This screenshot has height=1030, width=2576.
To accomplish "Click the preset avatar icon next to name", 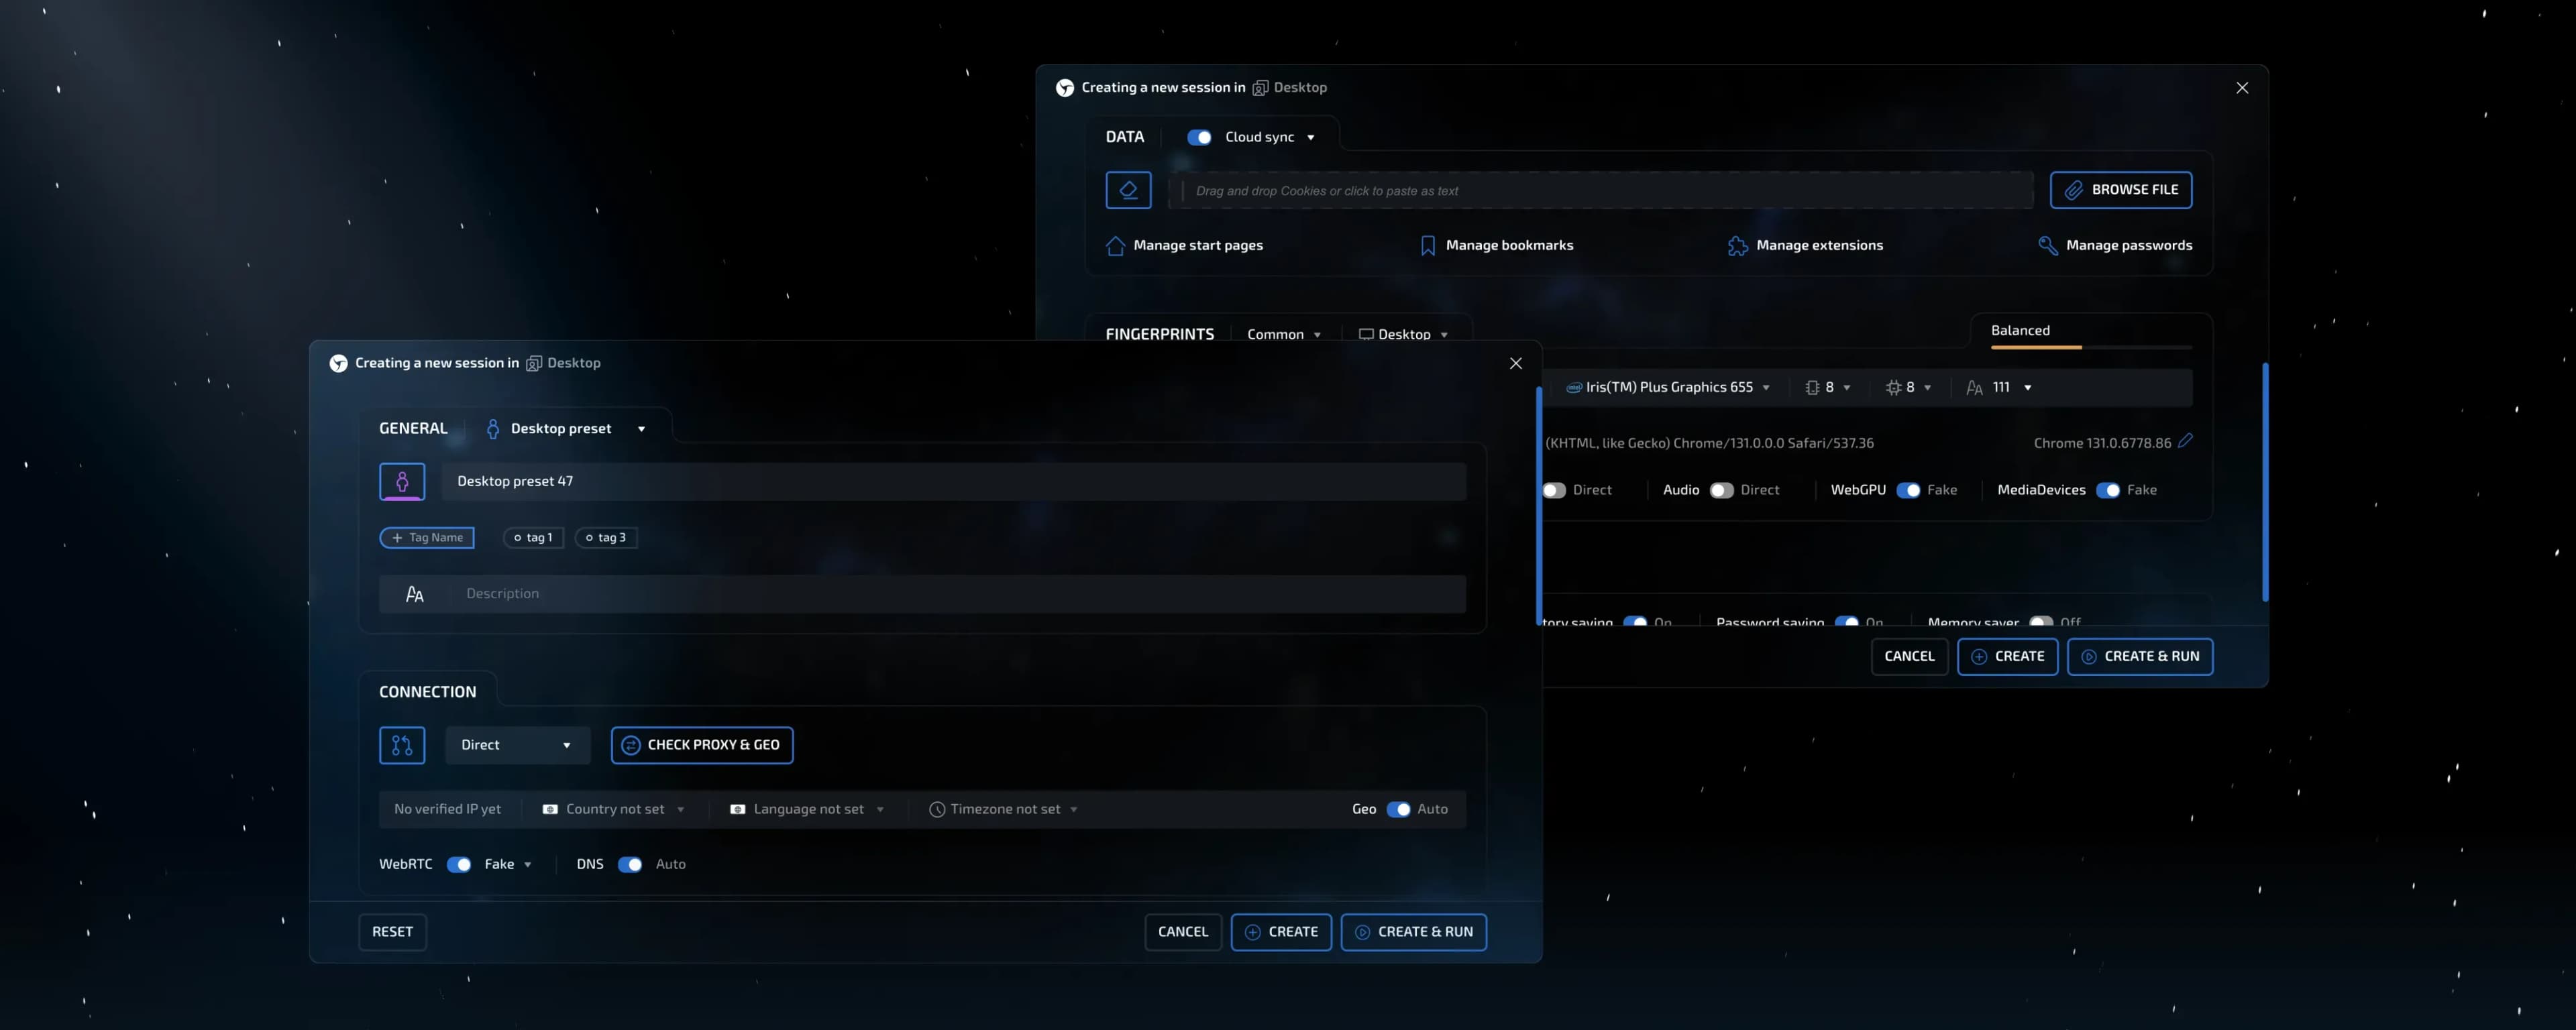I will pos(402,482).
